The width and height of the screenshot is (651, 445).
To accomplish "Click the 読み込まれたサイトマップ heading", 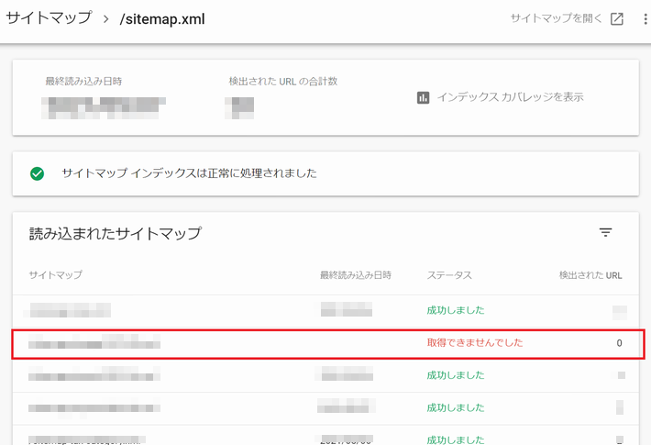I will coord(116,234).
